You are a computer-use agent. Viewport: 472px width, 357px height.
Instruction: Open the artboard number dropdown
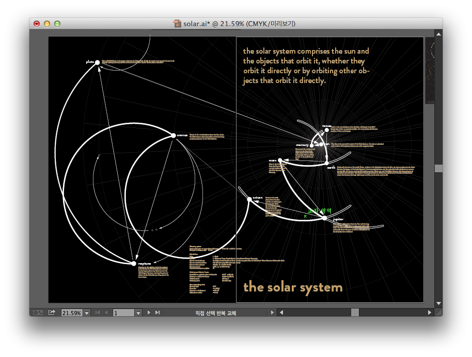[138, 313]
